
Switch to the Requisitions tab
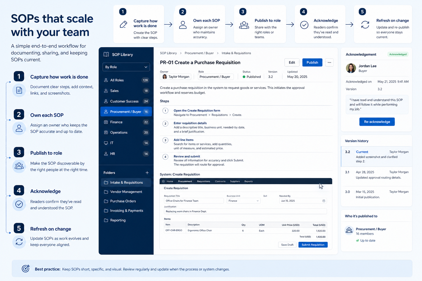click(x=204, y=181)
